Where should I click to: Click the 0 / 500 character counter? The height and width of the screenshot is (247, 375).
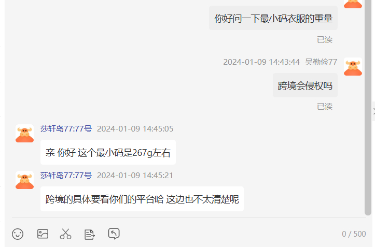[x=354, y=234]
